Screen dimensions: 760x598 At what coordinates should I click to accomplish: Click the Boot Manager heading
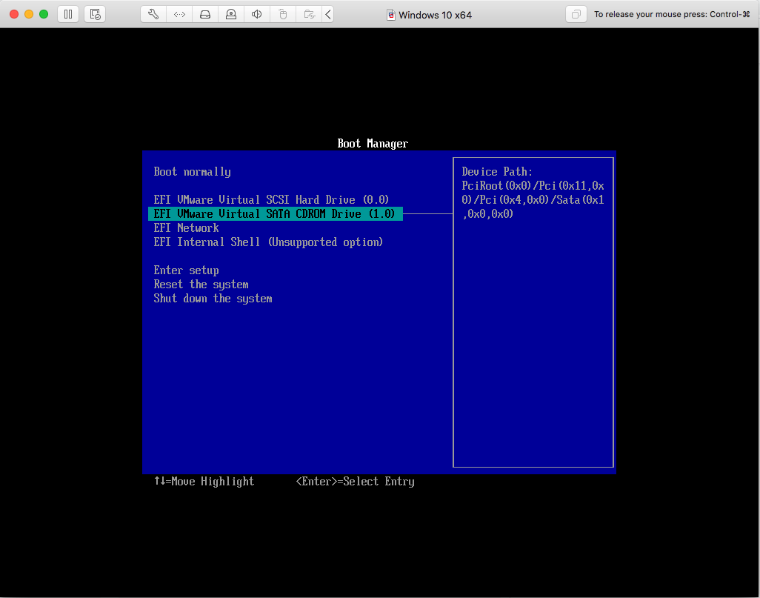coord(373,144)
